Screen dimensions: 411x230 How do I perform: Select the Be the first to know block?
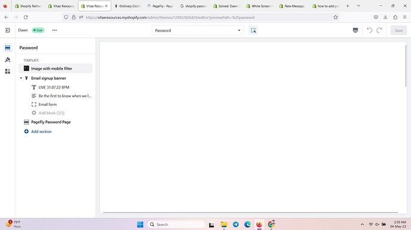[x=65, y=96]
